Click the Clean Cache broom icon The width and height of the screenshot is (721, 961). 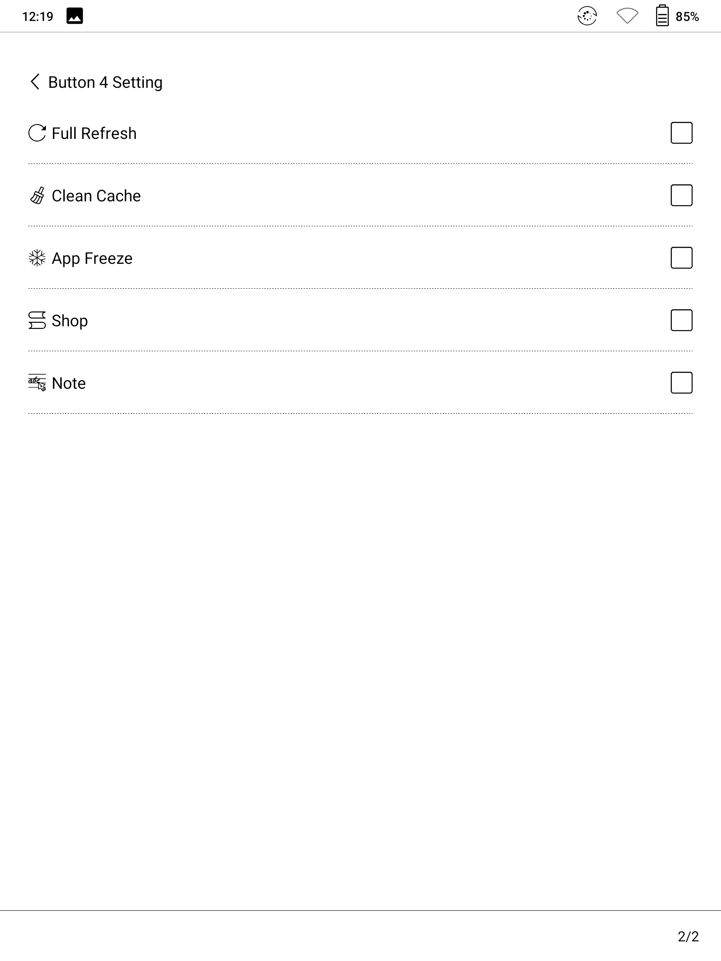(37, 196)
